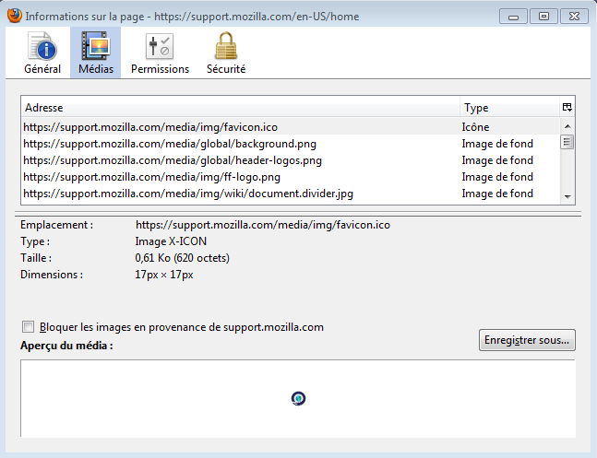Open the Général tab
597x458 pixels.
pyautogui.click(x=42, y=53)
